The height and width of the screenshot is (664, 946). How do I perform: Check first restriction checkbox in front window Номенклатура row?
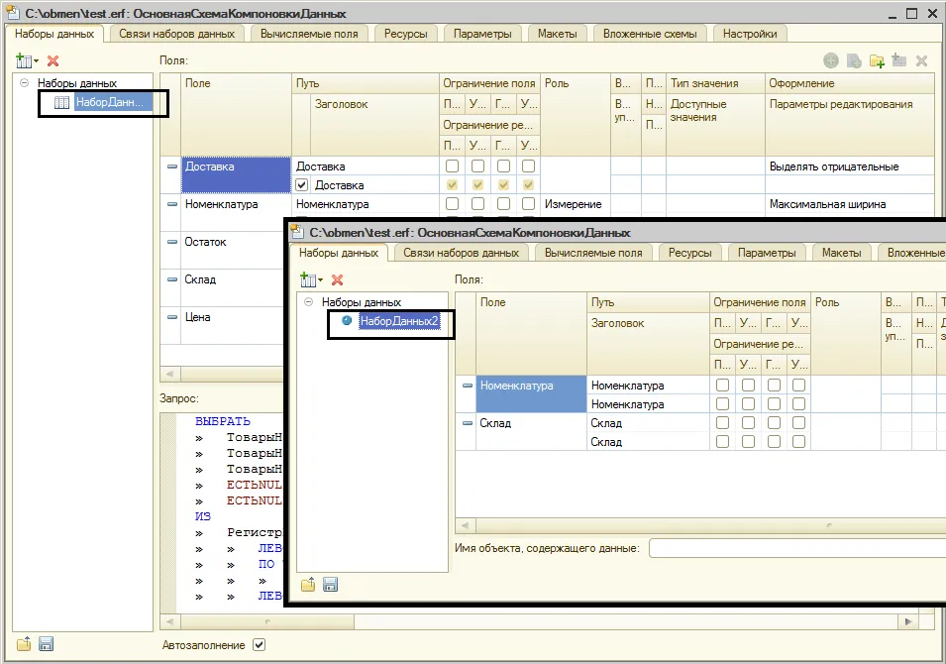[722, 386]
